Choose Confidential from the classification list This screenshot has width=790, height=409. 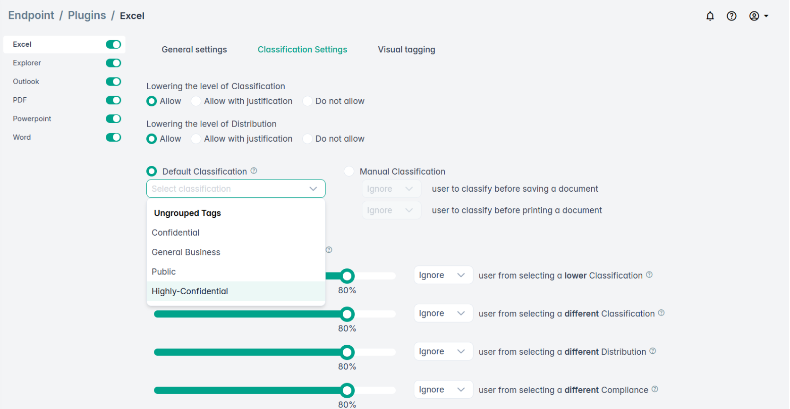tap(236, 232)
